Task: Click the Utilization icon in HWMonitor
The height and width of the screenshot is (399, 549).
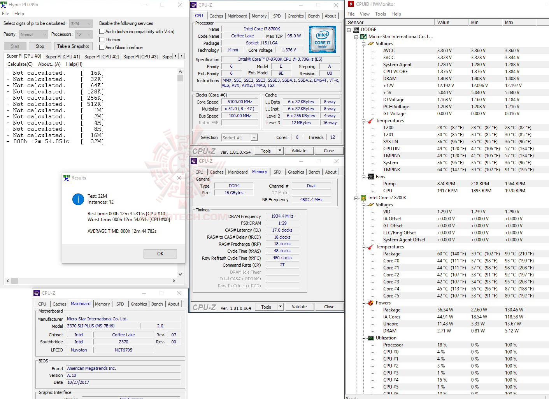Action: [x=370, y=337]
